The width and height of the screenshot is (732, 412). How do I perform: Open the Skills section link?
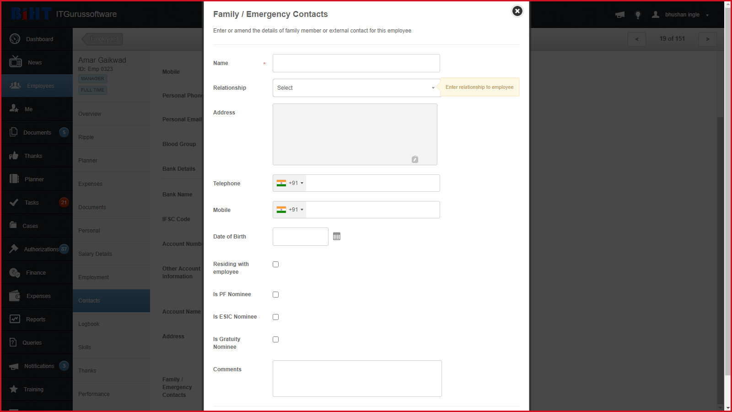pyautogui.click(x=111, y=347)
